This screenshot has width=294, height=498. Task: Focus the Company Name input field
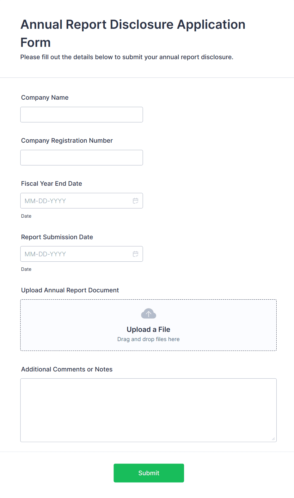tap(82, 115)
